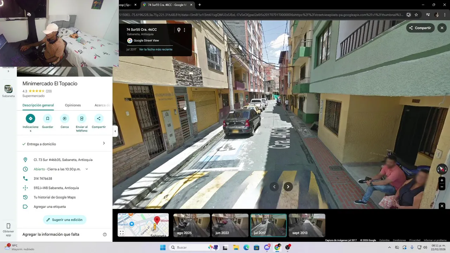Viewport: 450px width, 253px height.
Task: Select the sept 2013 Street View thumbnail
Action: pos(307,225)
